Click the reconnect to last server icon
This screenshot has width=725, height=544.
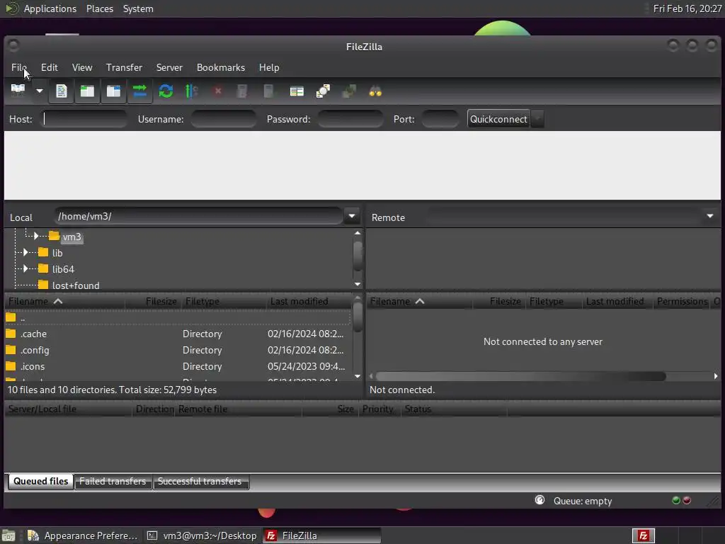268,91
